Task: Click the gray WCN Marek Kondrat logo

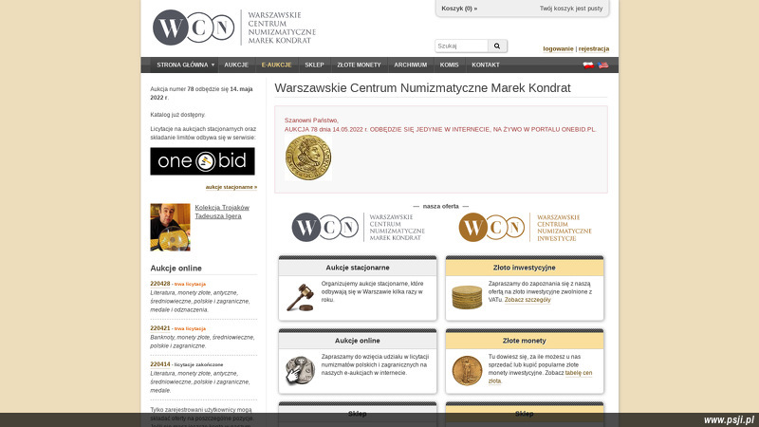Action: tap(359, 227)
